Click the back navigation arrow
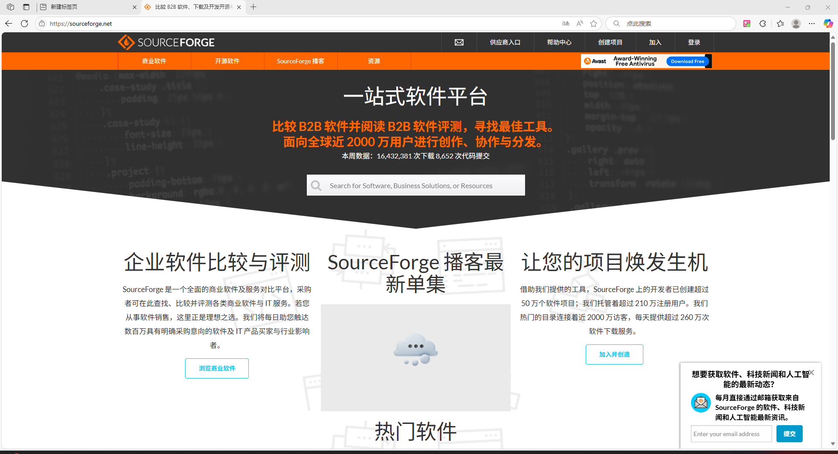Viewport: 838px width, 454px height. click(9, 24)
